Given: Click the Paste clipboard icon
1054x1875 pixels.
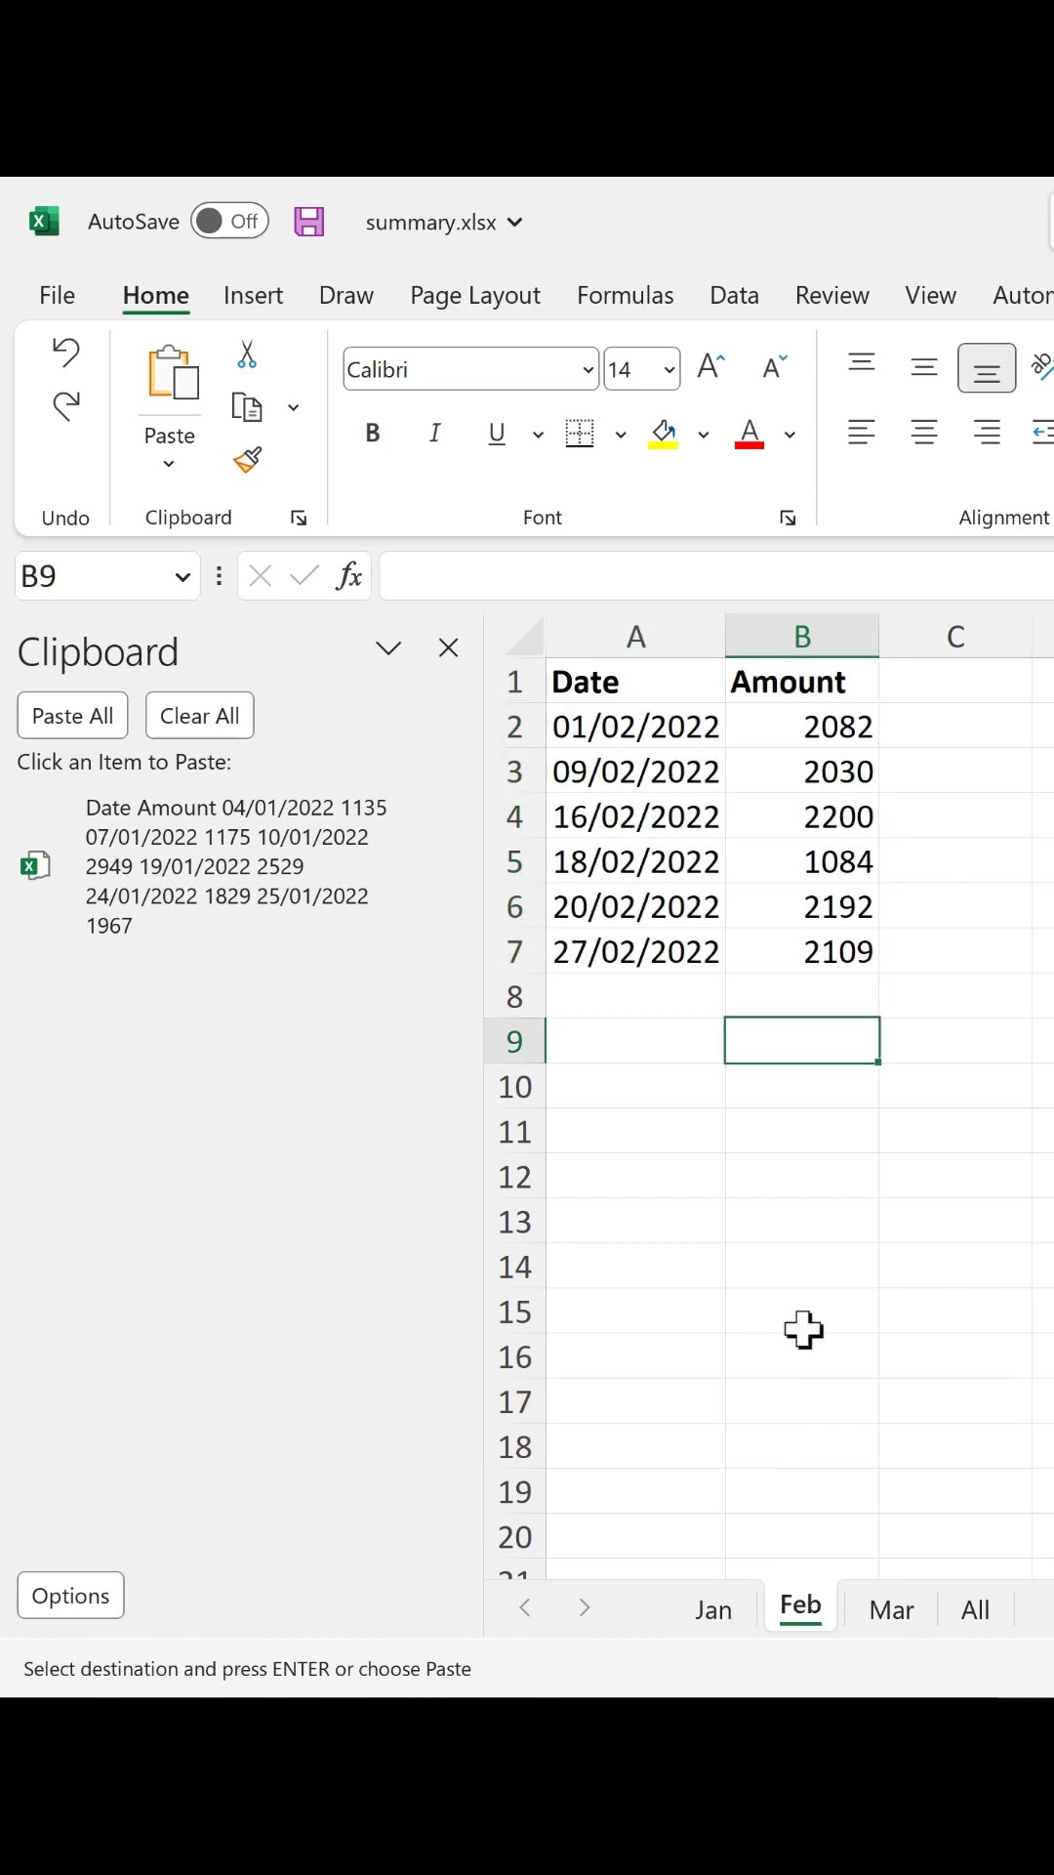Looking at the screenshot, I should [x=172, y=372].
